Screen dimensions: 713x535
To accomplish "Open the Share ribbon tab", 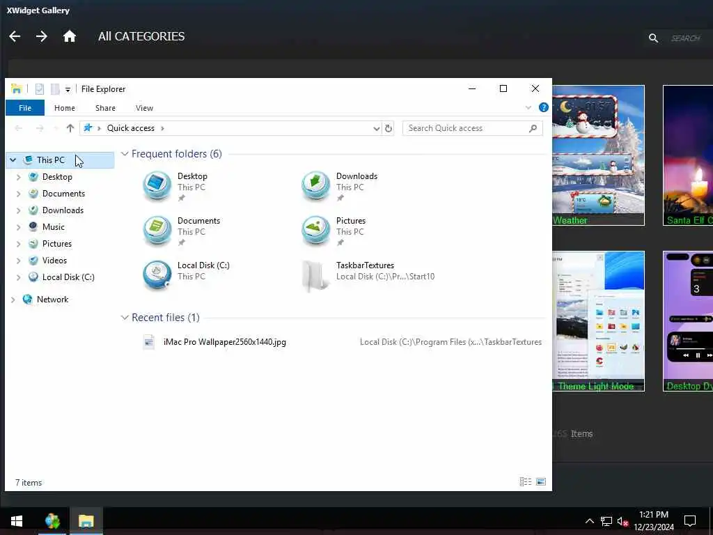I will pos(106,108).
